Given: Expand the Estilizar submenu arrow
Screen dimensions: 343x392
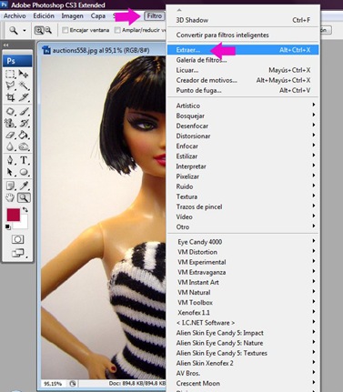Looking at the screenshot, I should point(314,155).
